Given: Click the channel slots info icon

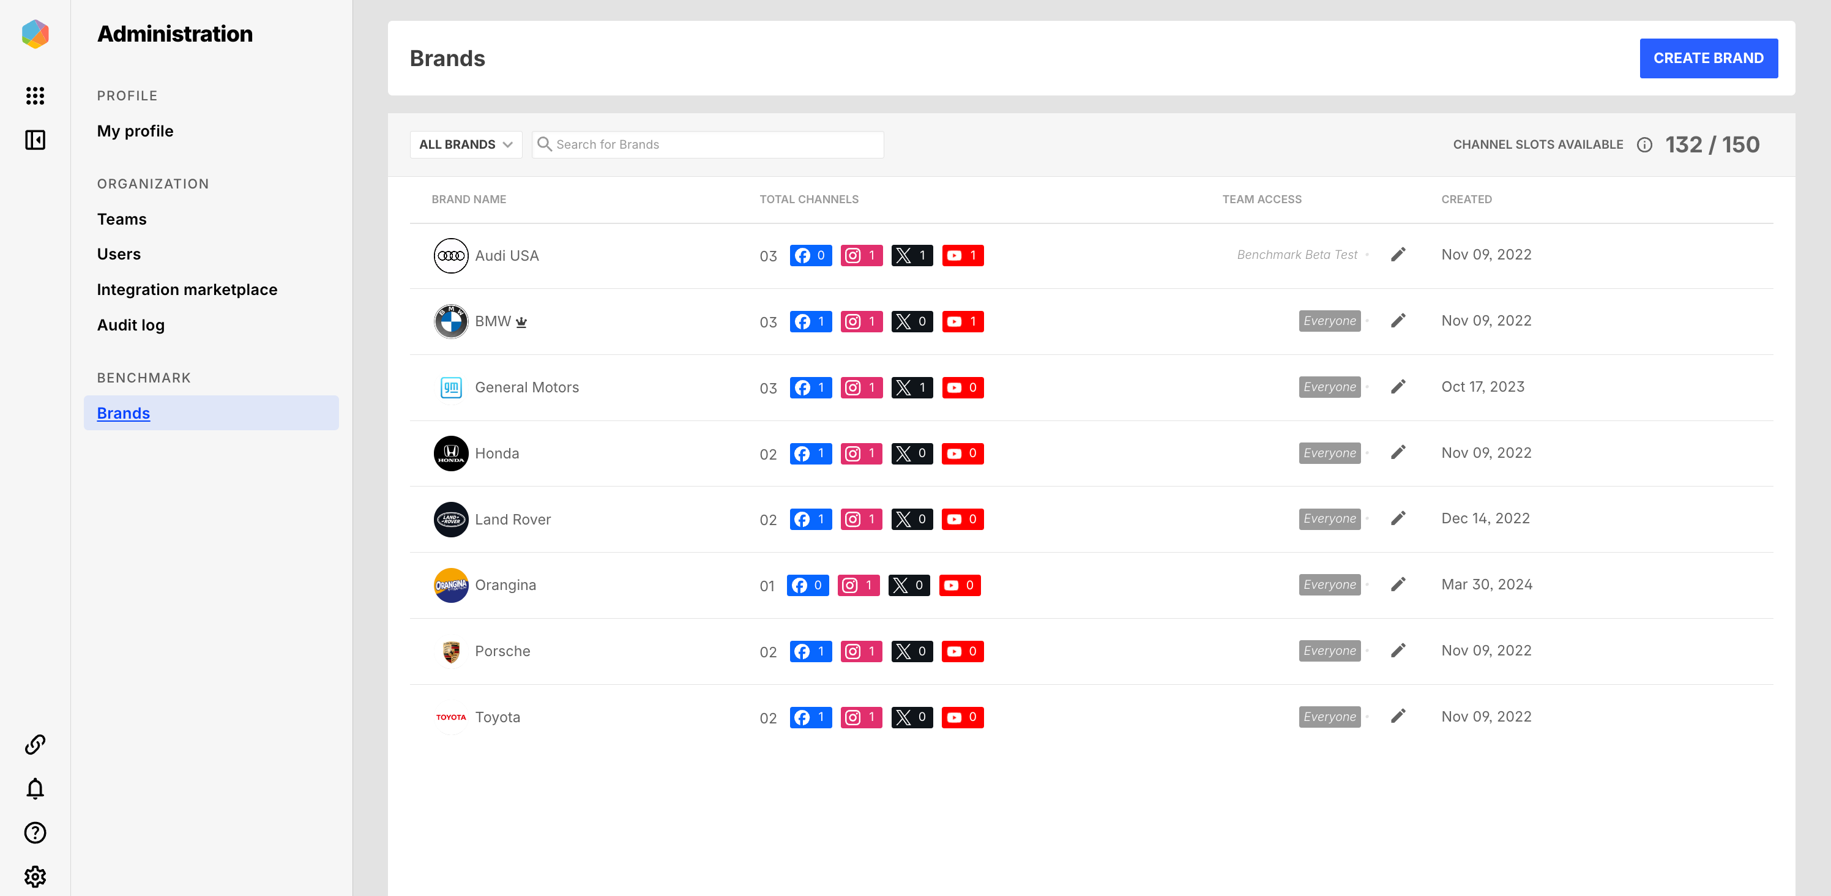Looking at the screenshot, I should (1644, 145).
